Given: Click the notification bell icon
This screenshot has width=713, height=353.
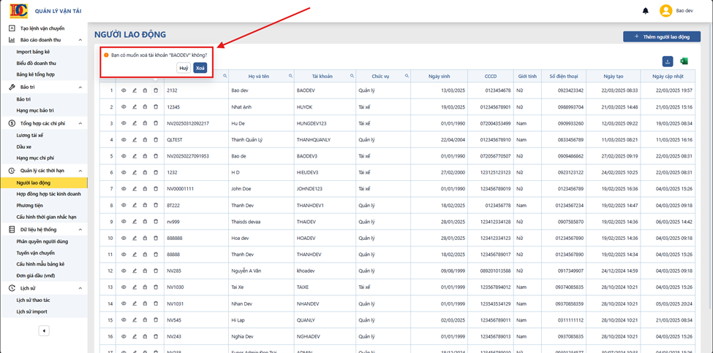Looking at the screenshot, I should point(645,11).
